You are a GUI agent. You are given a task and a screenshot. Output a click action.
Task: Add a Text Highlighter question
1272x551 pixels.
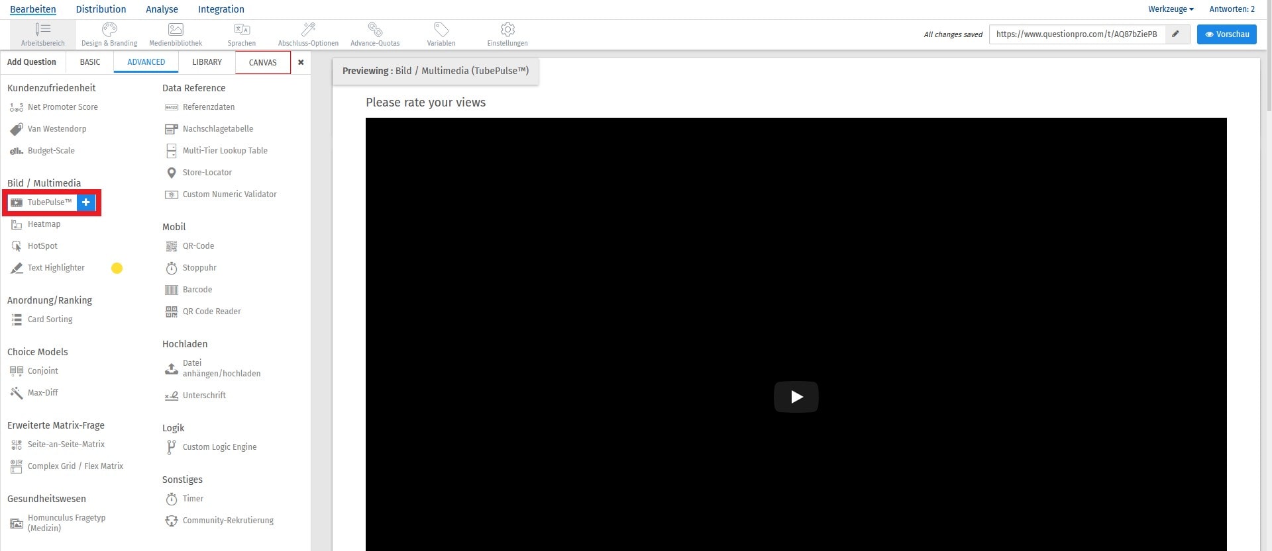[x=48, y=268]
